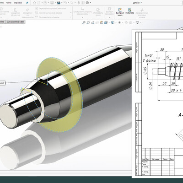The width and height of the screenshot is (183, 183).
Task: Select the Смещение по поверхности tool
Action: pyautogui.click(x=27, y=13)
